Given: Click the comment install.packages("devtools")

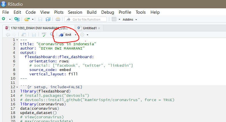Looking at the screenshot, I should (55, 96).
